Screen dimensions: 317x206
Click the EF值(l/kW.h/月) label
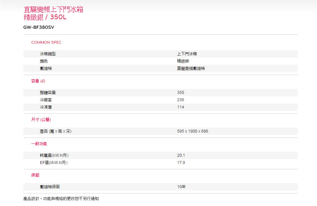tap(54, 163)
